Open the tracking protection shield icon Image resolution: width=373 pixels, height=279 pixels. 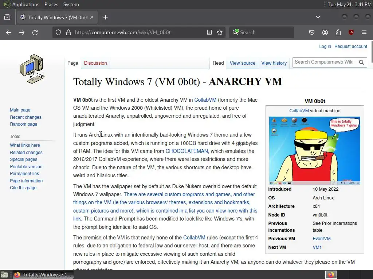tap(58, 32)
